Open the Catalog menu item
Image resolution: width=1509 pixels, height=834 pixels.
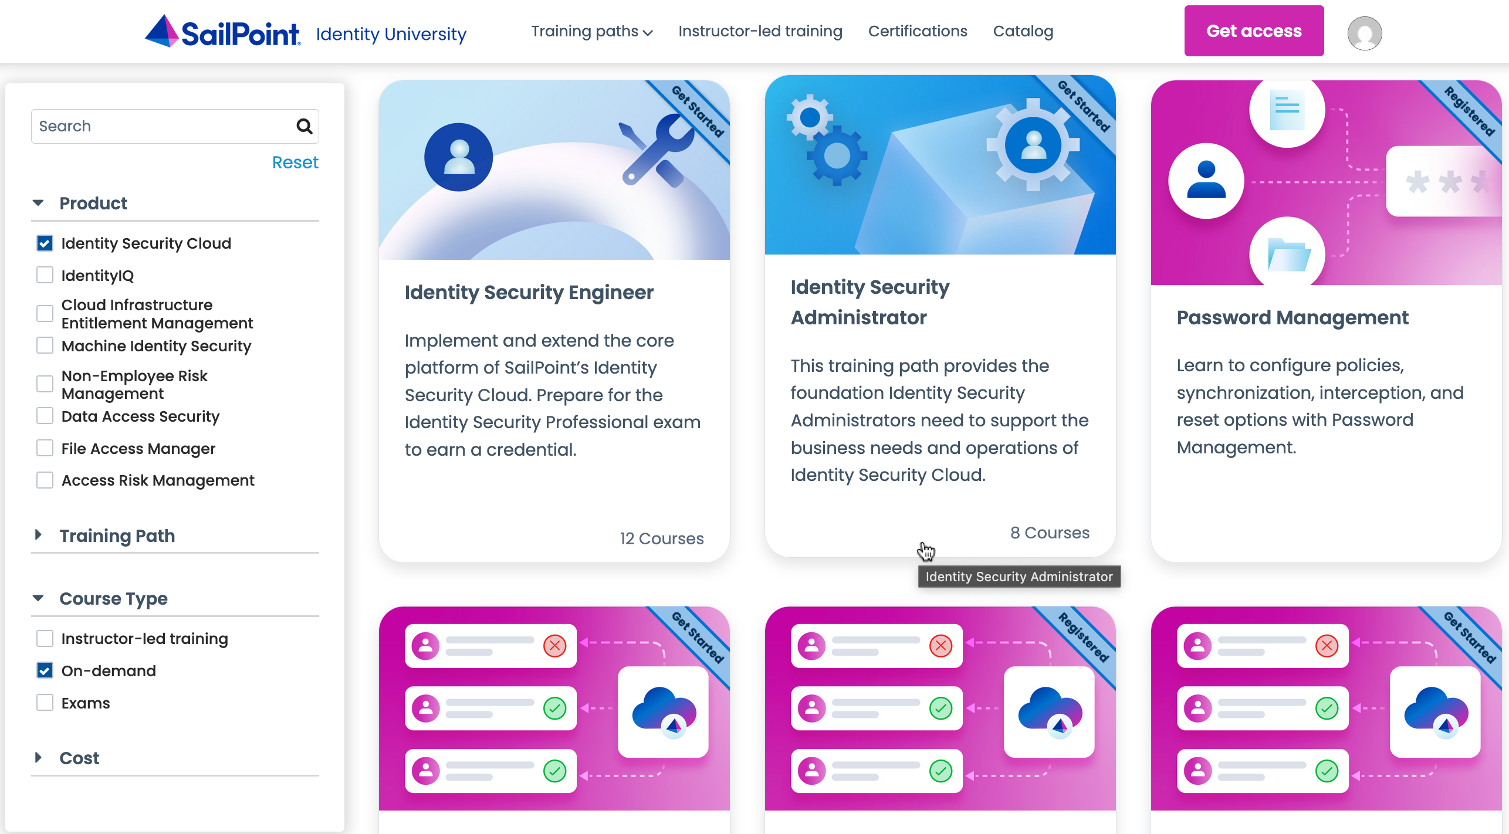[1023, 31]
